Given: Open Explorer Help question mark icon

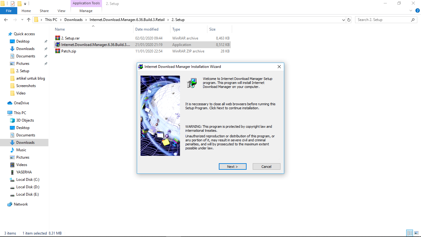Looking at the screenshot, I should [x=418, y=10].
